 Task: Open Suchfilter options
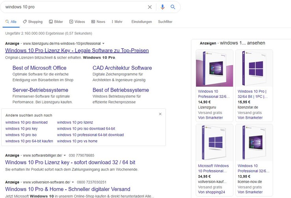click(165, 22)
